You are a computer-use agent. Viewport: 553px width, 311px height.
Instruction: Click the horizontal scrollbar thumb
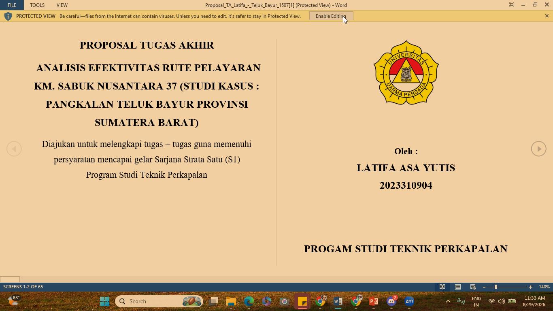click(10, 279)
